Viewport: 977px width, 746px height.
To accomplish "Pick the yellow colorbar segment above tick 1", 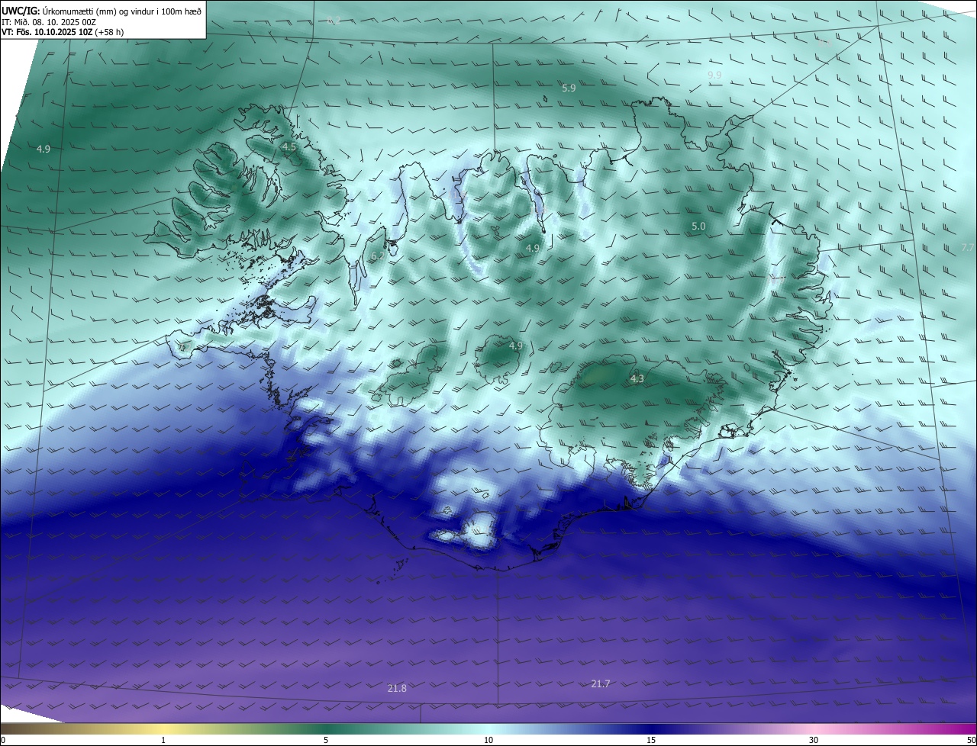I will click(x=163, y=729).
